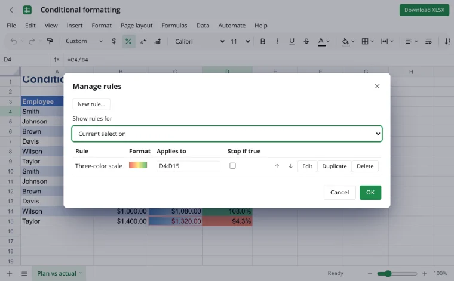Open the Help menu
Viewport: 454px width, 281px height.
[261, 26]
